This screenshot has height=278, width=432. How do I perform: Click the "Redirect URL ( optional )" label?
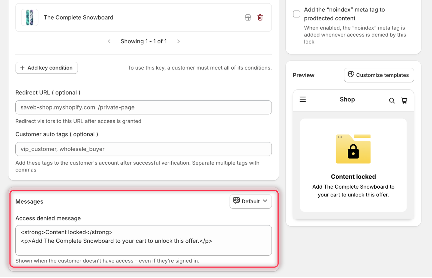[x=48, y=93]
